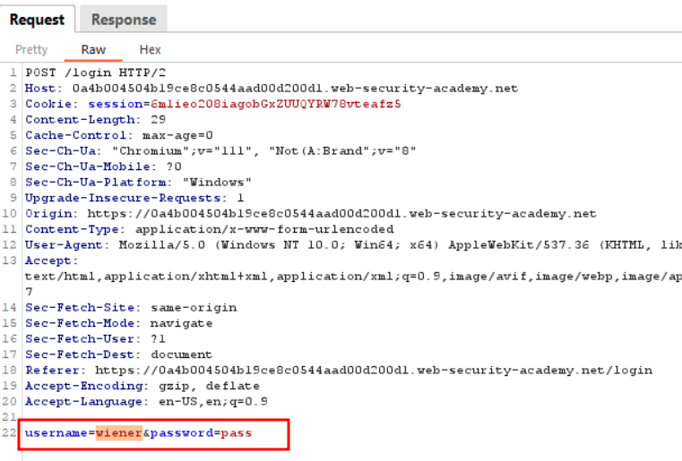Click the Upgrade-Insecure-Requests: 1 header
Screen dimensions: 682x461
coord(134,198)
